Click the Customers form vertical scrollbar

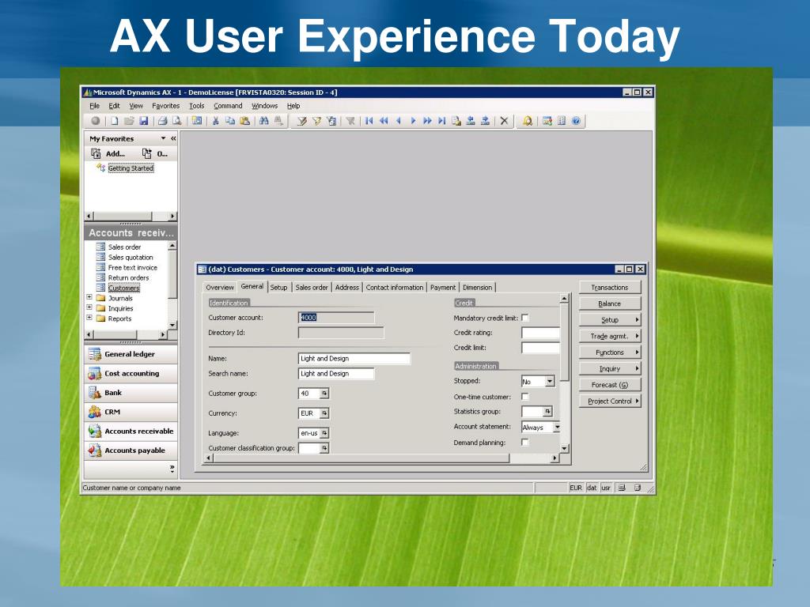(564, 373)
